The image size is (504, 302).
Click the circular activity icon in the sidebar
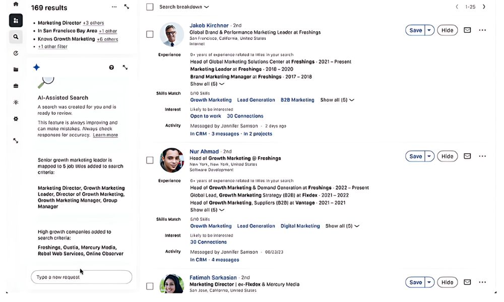tap(16, 53)
